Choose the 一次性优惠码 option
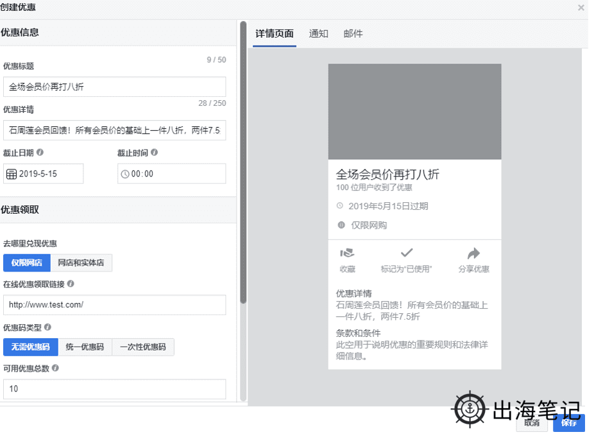603x439 pixels. (x=142, y=347)
